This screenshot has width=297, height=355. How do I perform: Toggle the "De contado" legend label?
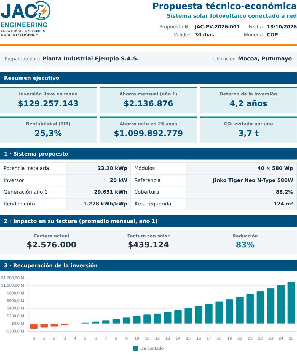point(152,349)
